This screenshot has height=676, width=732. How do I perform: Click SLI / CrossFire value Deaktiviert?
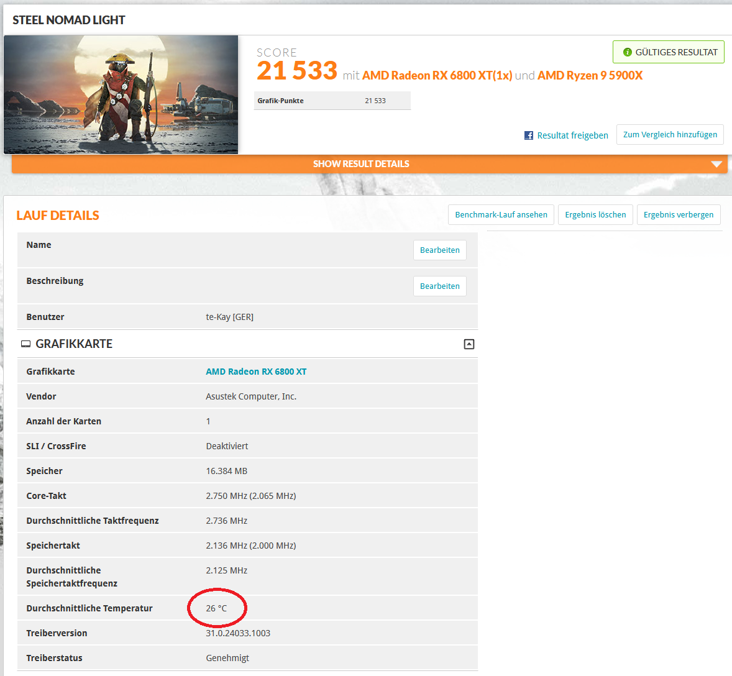pyautogui.click(x=227, y=446)
